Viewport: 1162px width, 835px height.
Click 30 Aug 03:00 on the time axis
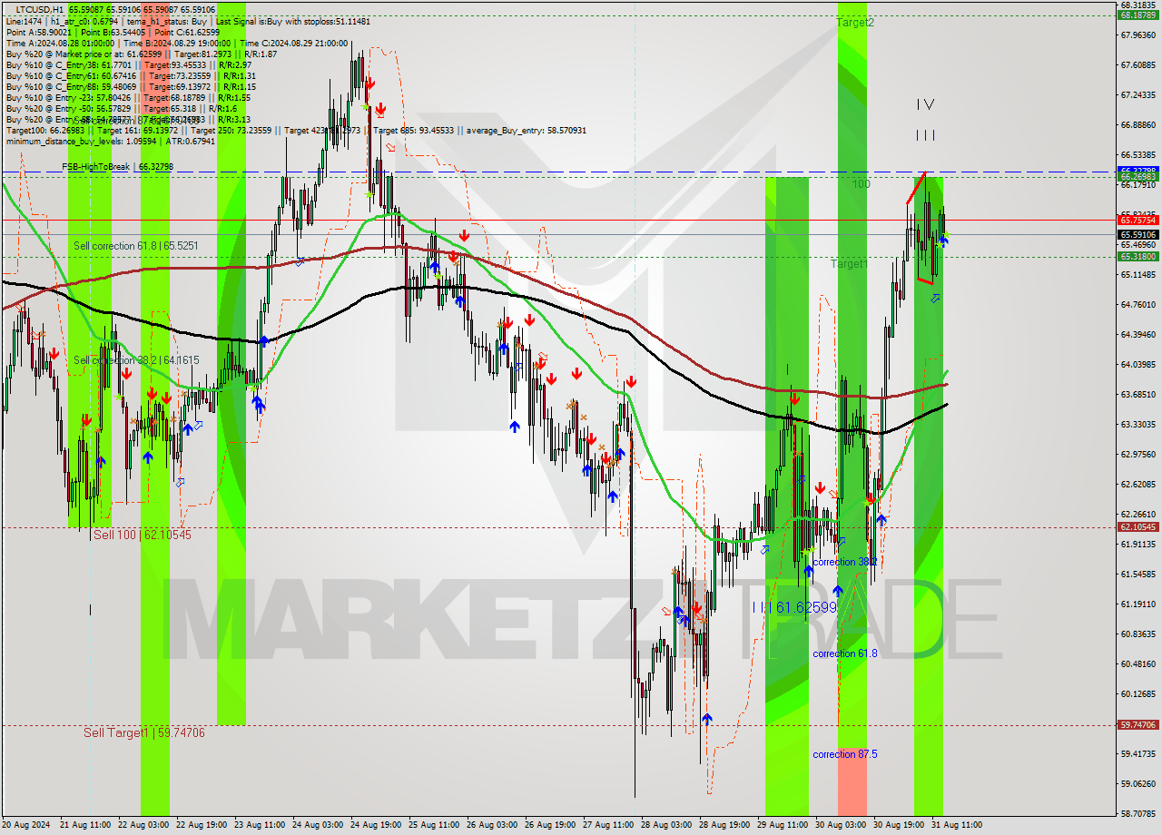pyautogui.click(x=842, y=825)
